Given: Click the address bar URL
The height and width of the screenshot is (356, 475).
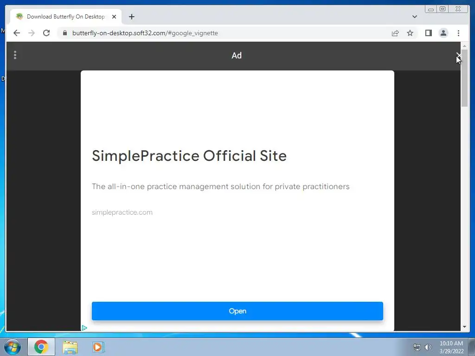Looking at the screenshot, I should coord(145,33).
